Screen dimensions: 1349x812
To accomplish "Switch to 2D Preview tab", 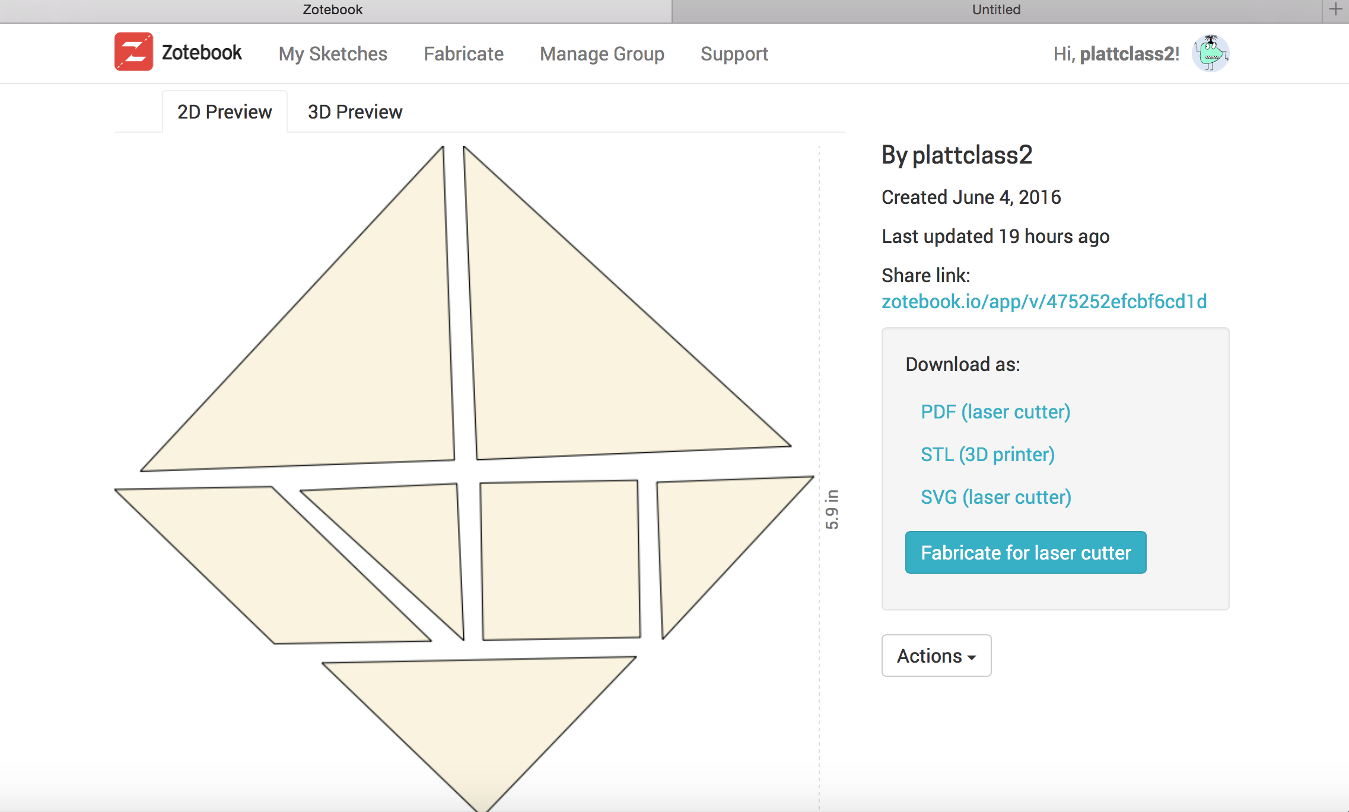I will pyautogui.click(x=224, y=111).
